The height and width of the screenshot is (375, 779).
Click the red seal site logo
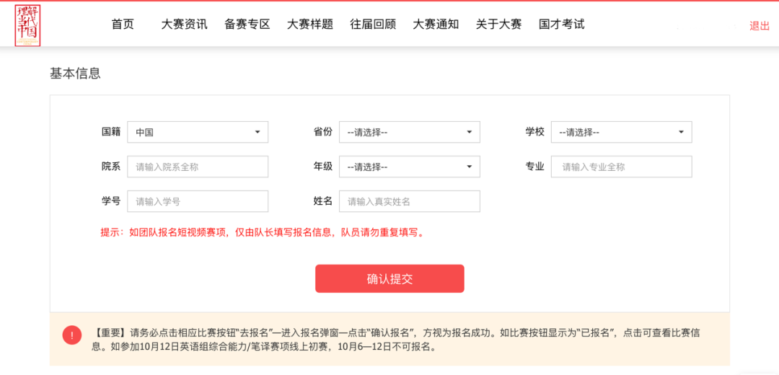[30, 24]
